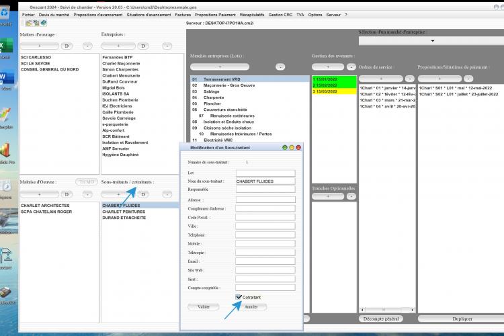The width and height of the screenshot is (504, 336).
Task: Add a Maître d'ouvrage with the + button
Action: (x=39, y=46)
